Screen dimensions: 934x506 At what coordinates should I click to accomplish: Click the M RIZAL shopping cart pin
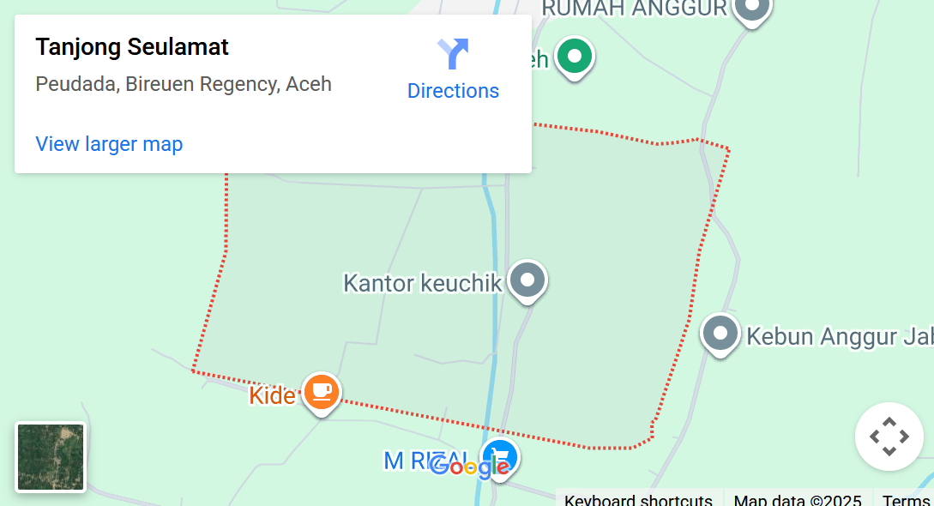click(500, 459)
